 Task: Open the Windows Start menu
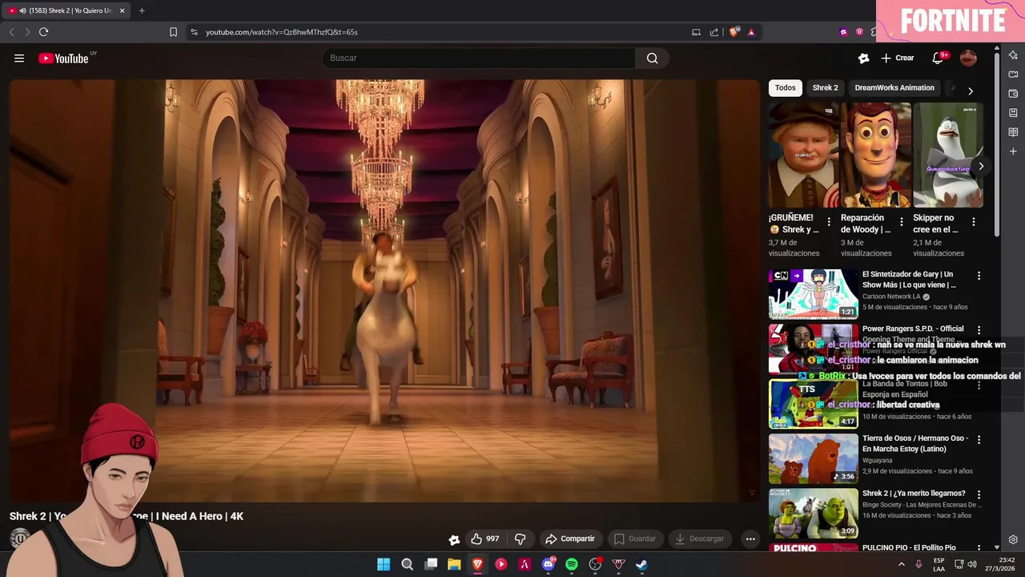[x=384, y=564]
